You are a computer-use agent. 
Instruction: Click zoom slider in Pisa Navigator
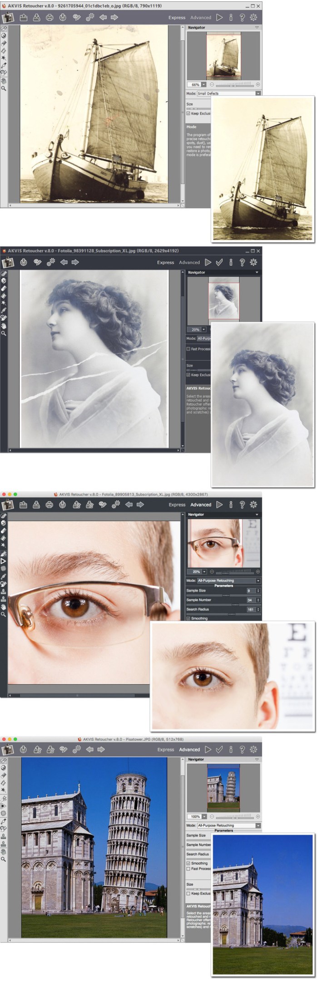click(234, 816)
